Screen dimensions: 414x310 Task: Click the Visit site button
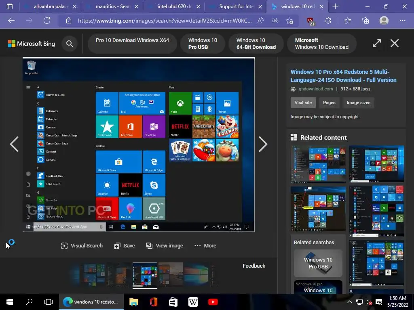click(303, 103)
